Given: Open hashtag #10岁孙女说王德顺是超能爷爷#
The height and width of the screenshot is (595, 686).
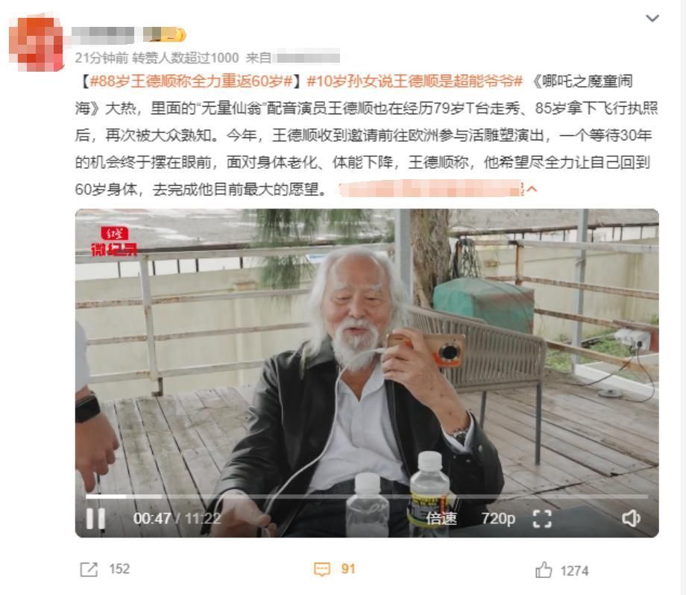Looking at the screenshot, I should (x=415, y=81).
